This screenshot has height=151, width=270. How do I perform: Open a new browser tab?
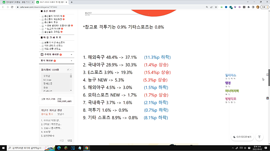pos(72,2)
